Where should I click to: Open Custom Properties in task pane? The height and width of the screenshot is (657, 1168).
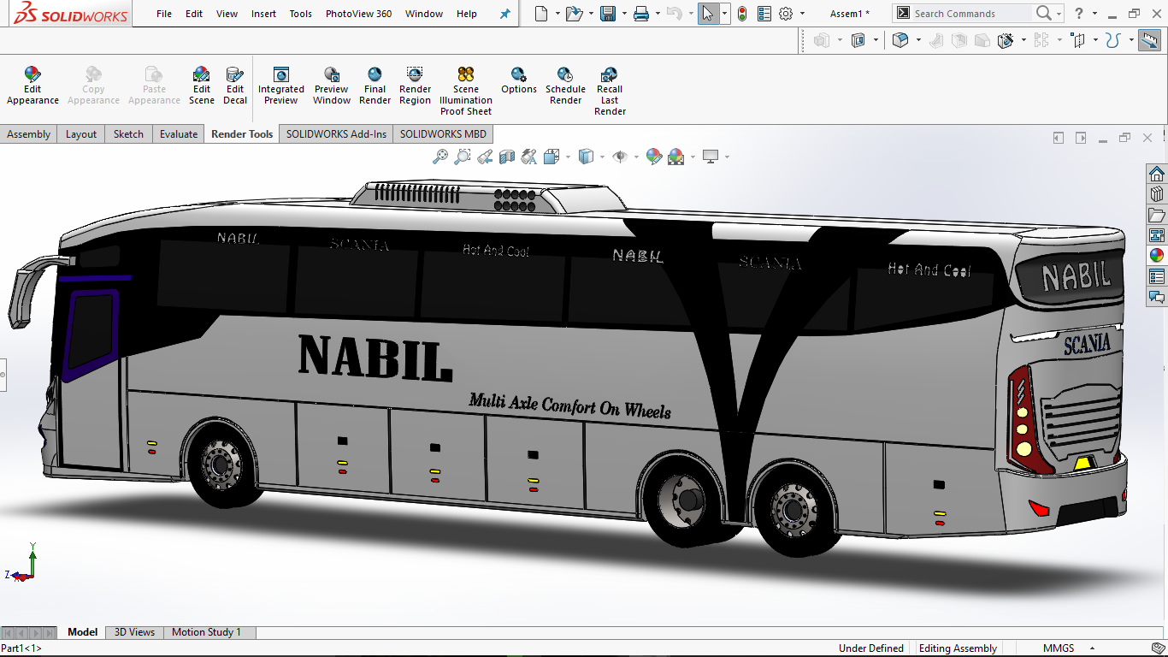tap(1157, 276)
